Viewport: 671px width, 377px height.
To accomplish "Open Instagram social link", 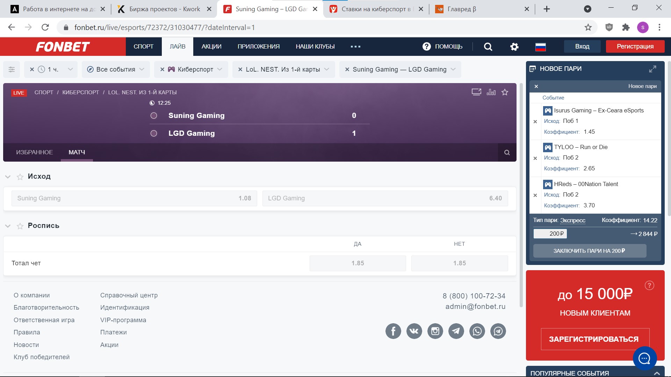I will point(435,331).
